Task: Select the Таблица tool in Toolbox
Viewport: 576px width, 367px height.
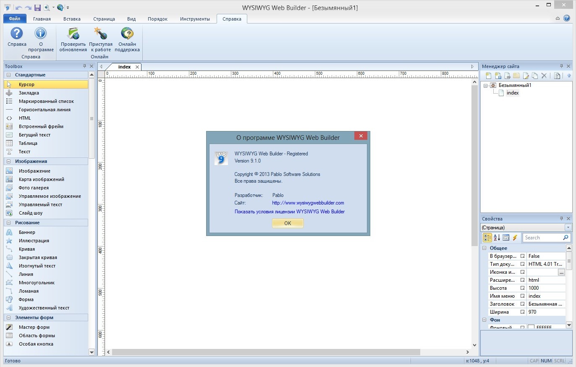Action: 46,143
